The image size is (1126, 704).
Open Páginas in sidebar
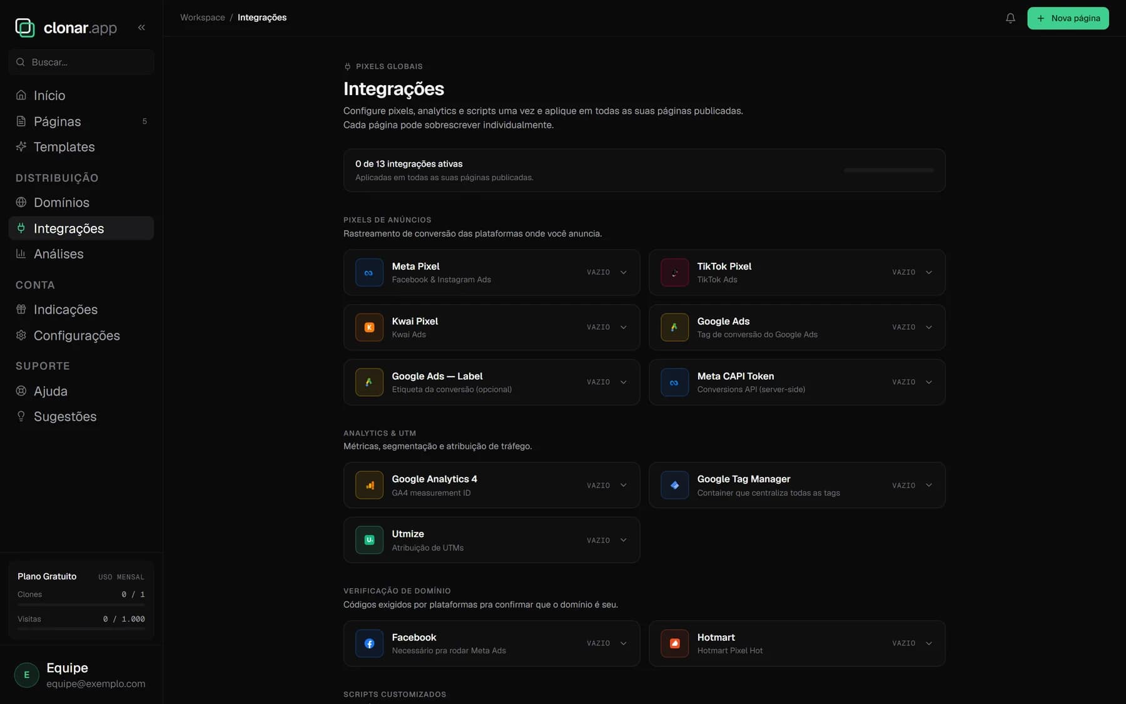point(81,121)
